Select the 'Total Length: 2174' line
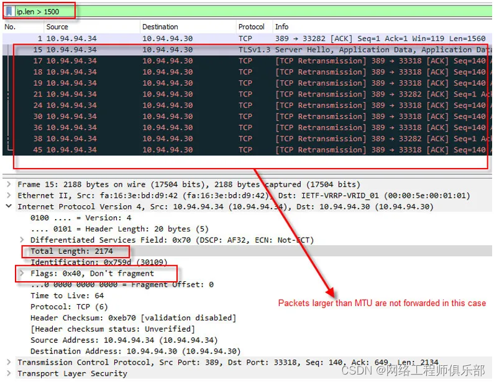Image resolution: width=494 pixels, height=382 pixels. [x=72, y=251]
